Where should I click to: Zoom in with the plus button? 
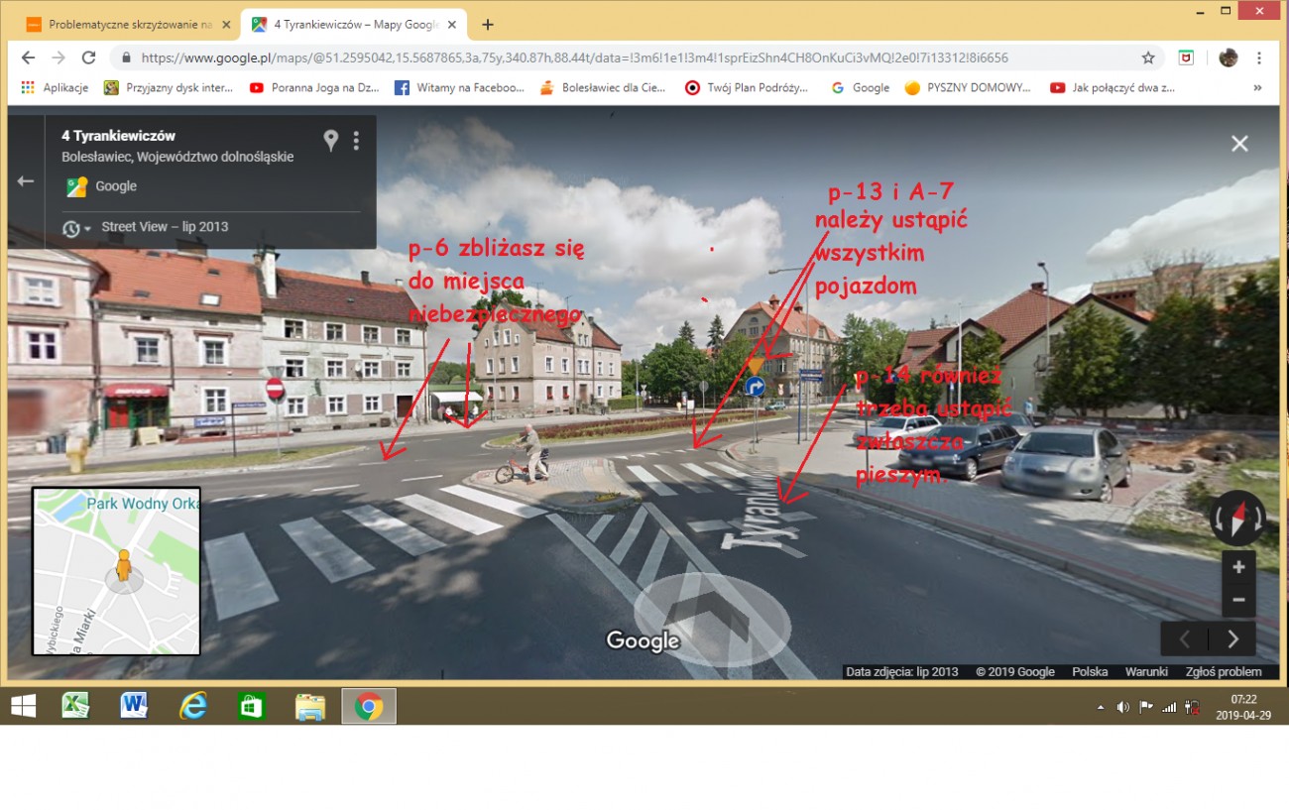[x=1238, y=567]
